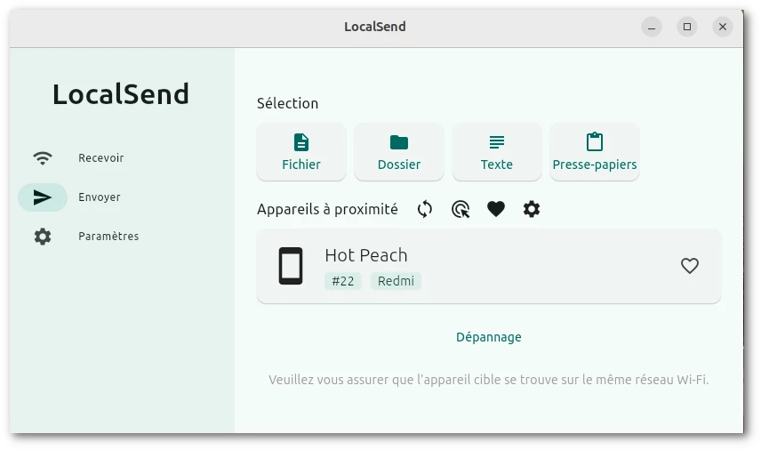Click the Appareils à proximité heading
Screen dimensions: 761x450
tap(327, 209)
